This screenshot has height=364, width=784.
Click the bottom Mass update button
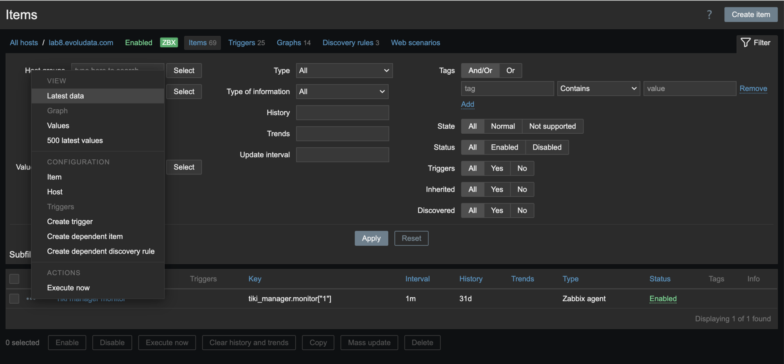pos(369,343)
